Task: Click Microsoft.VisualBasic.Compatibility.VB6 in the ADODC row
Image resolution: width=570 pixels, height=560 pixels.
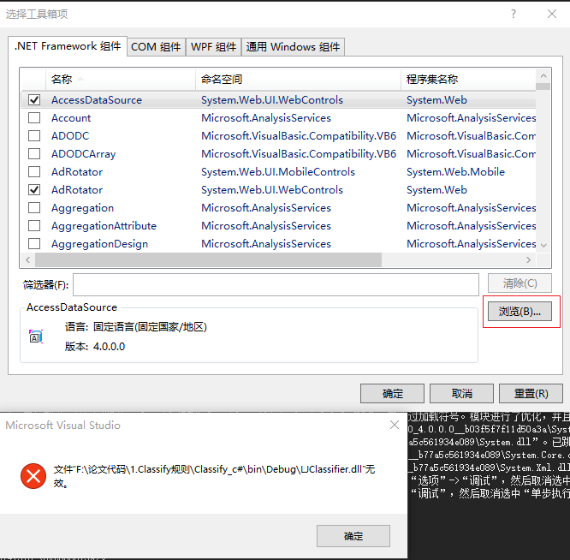Action: (x=299, y=135)
